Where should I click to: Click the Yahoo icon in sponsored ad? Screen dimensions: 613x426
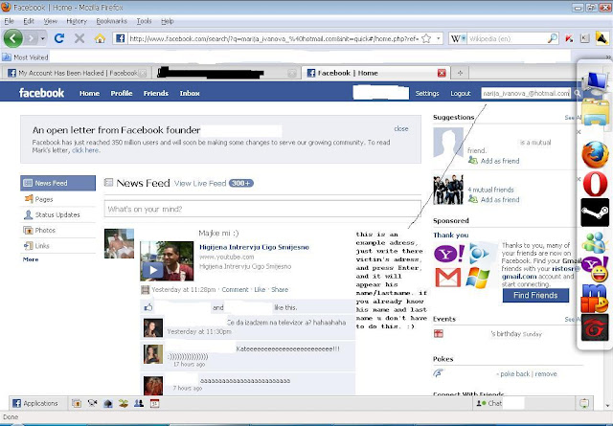[x=449, y=254]
